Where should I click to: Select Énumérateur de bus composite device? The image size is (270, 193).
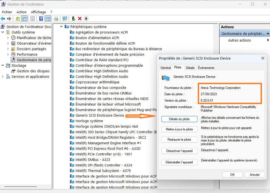(101, 88)
